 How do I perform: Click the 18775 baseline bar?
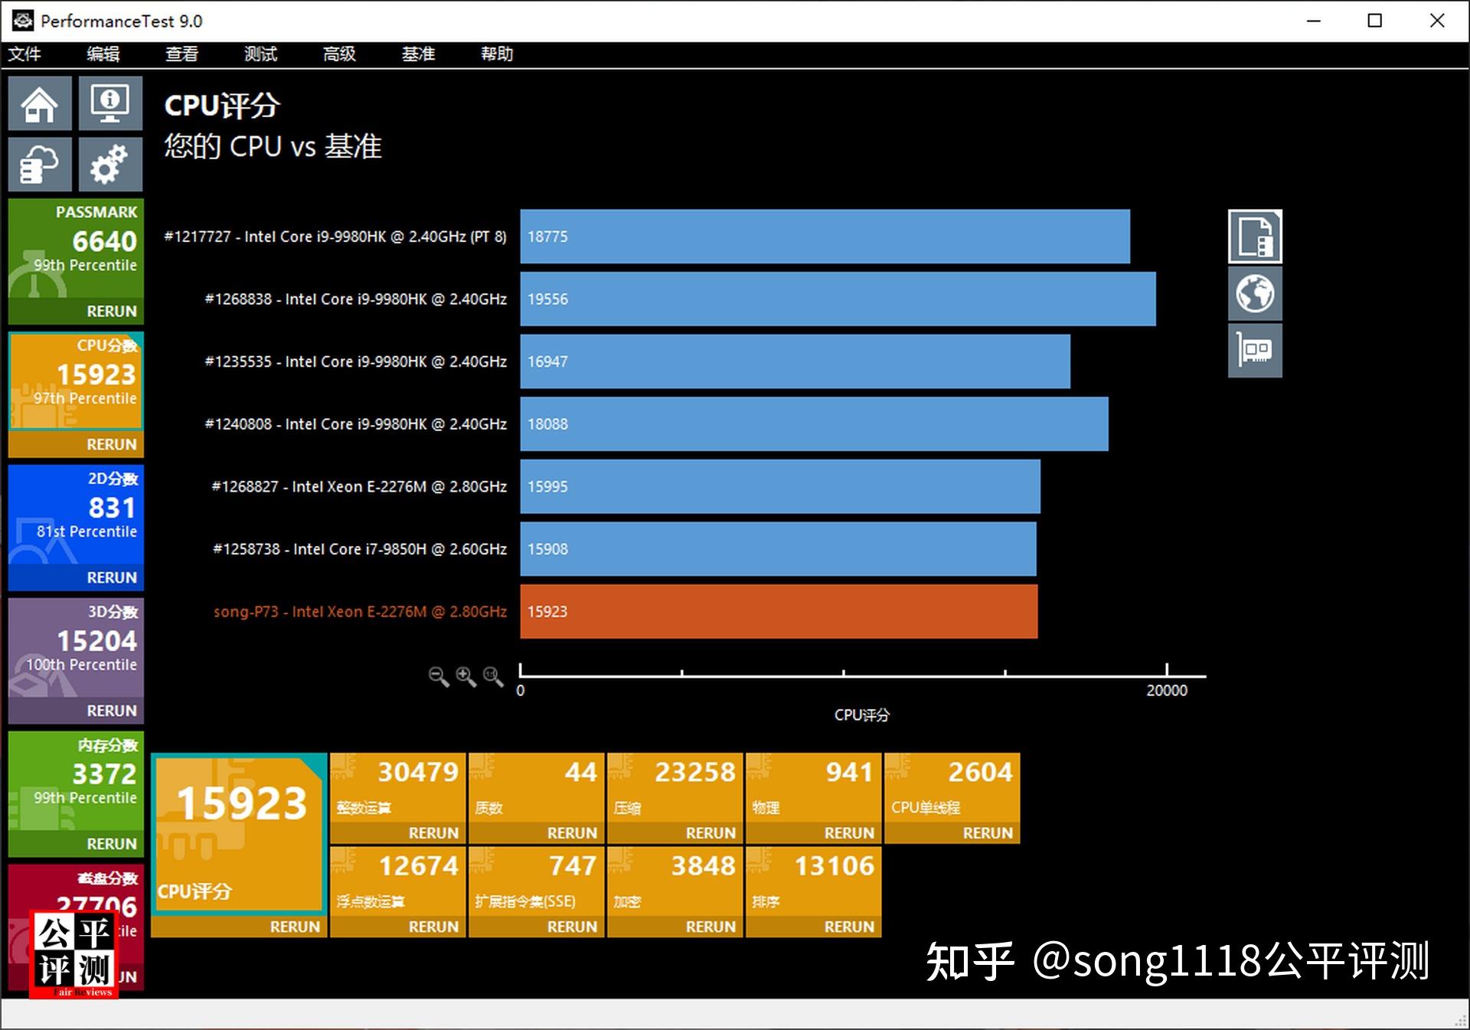pos(825,237)
